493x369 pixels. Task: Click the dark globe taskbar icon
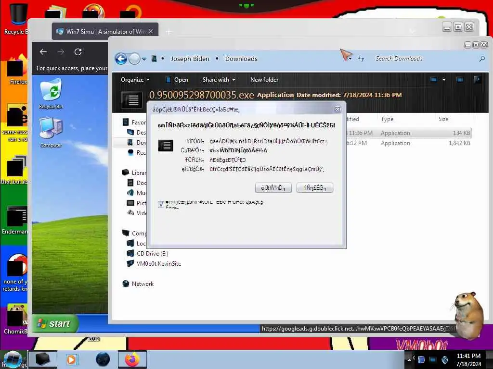[103, 359]
